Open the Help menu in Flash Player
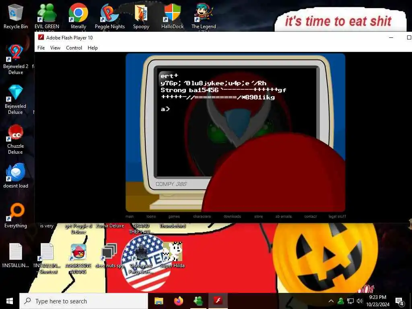This screenshot has width=412, height=309. pos(93,48)
